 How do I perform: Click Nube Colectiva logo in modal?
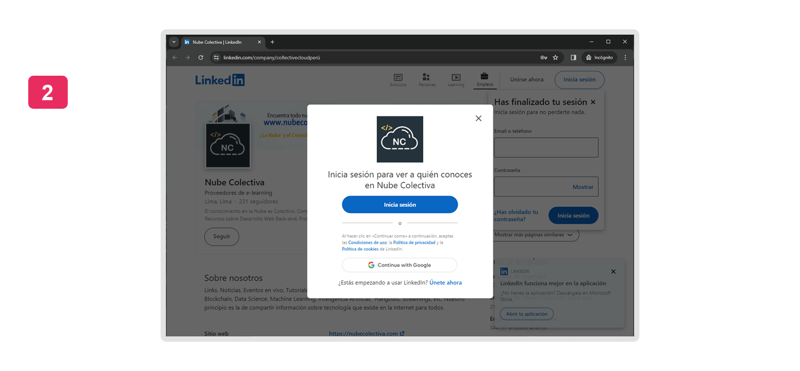(400, 139)
